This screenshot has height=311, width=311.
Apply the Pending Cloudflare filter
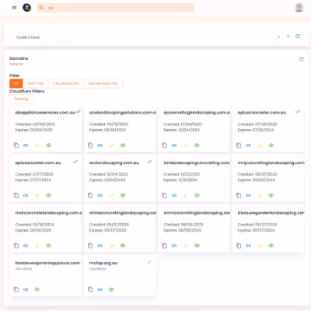click(x=21, y=99)
